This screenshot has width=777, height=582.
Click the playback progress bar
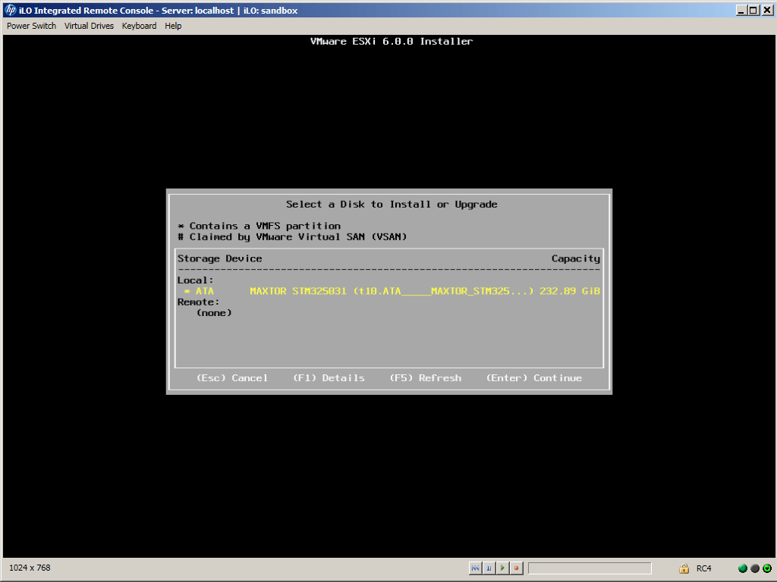pyautogui.click(x=590, y=568)
